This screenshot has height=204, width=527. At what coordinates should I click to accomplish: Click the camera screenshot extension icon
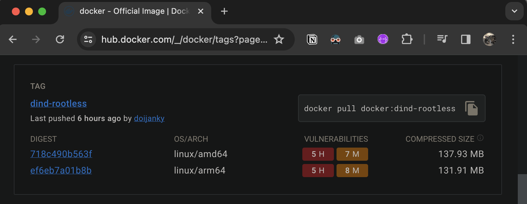tap(359, 40)
